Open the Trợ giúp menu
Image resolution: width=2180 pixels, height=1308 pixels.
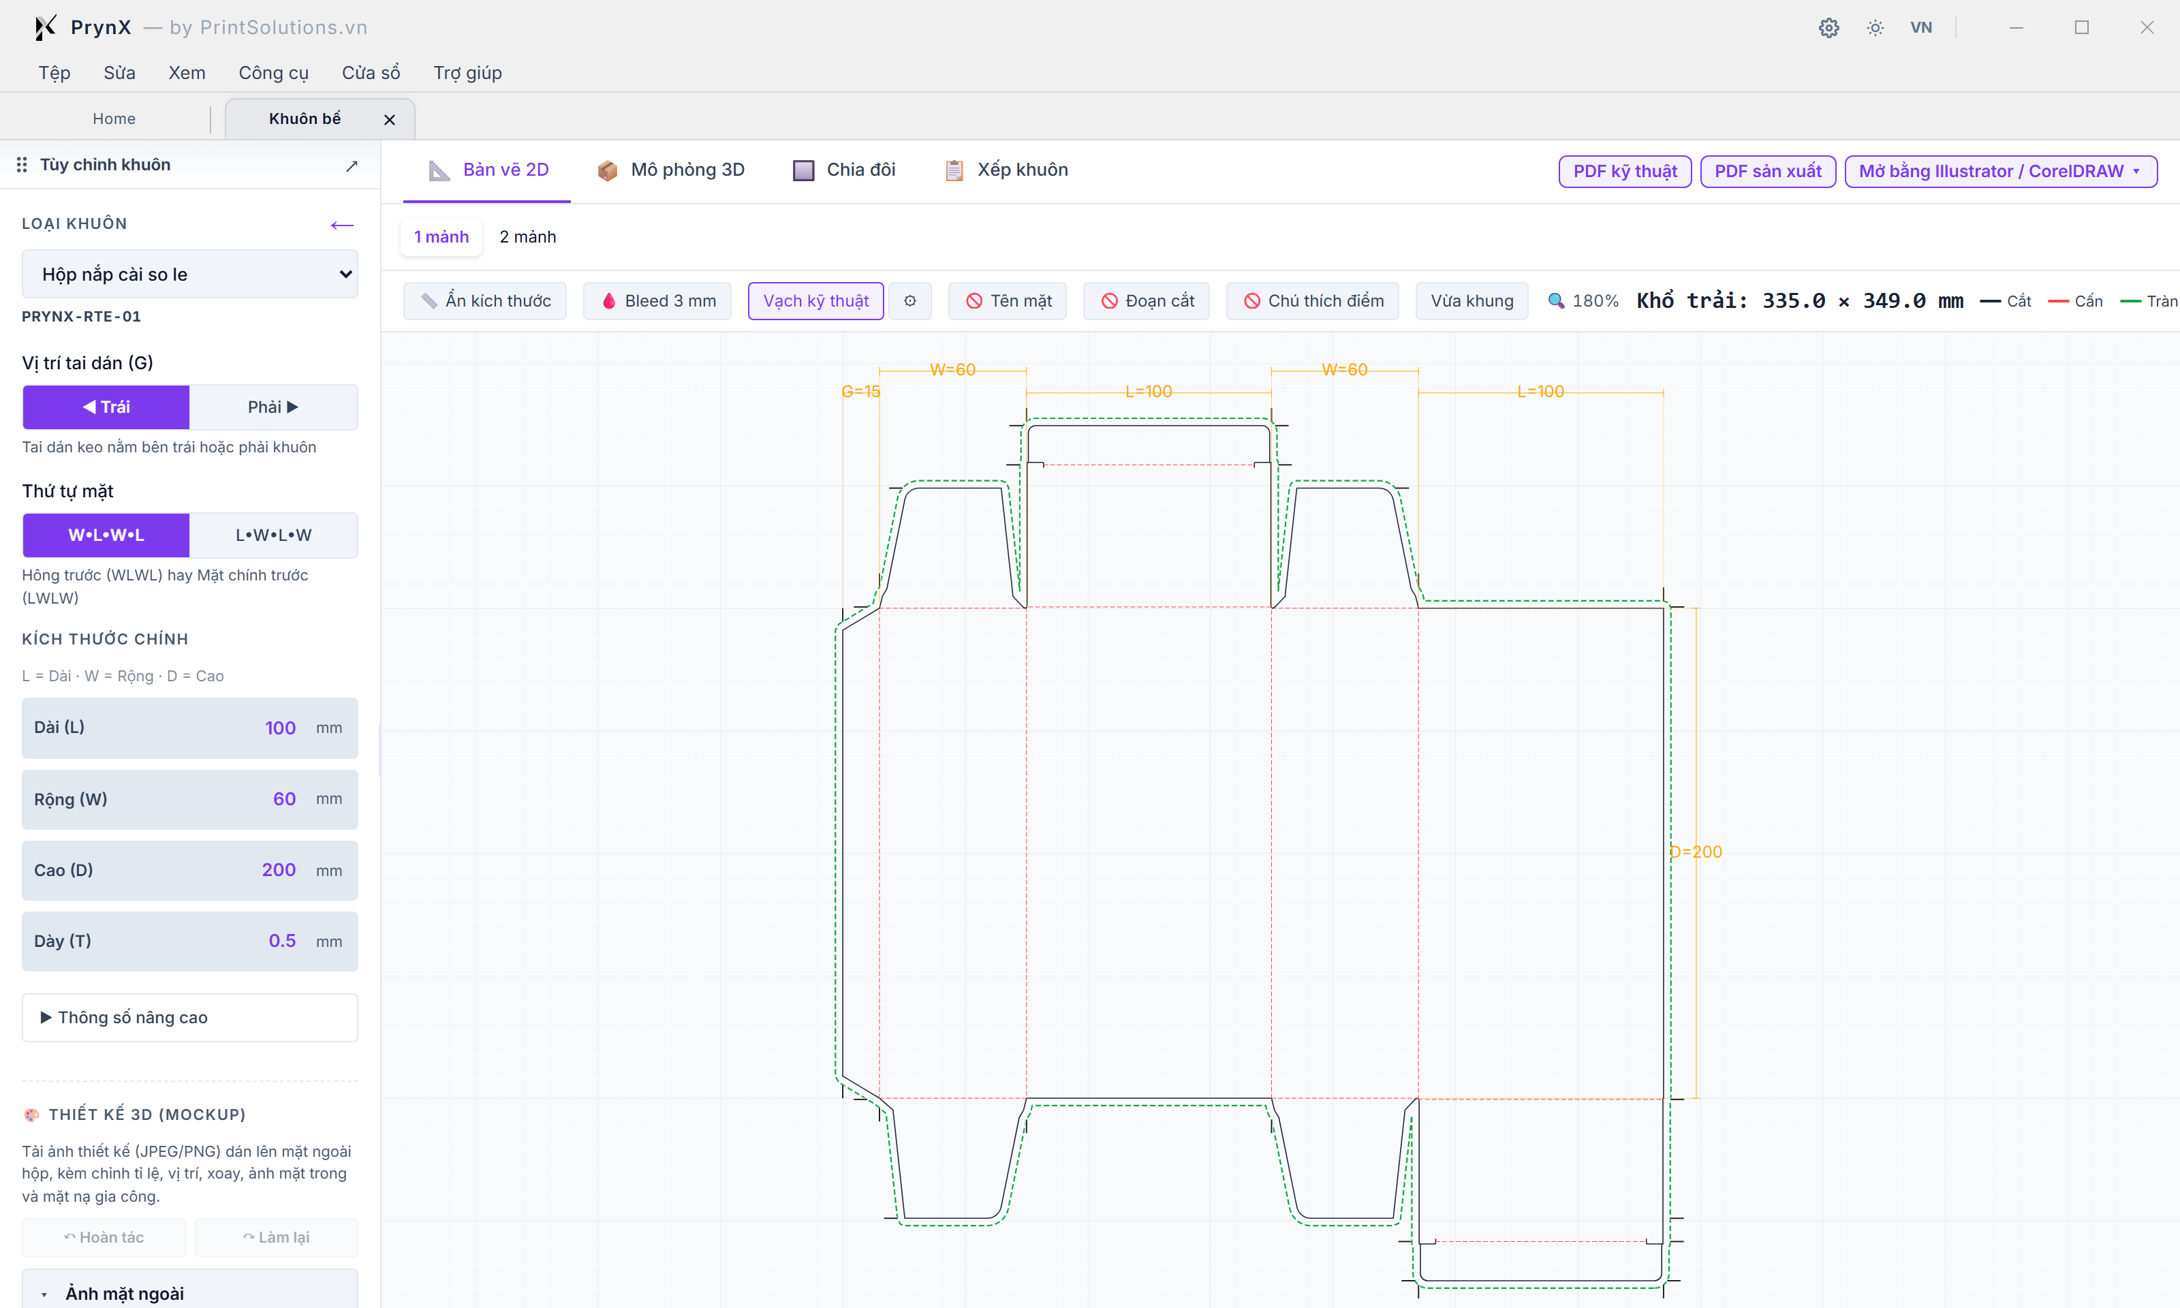click(x=467, y=72)
